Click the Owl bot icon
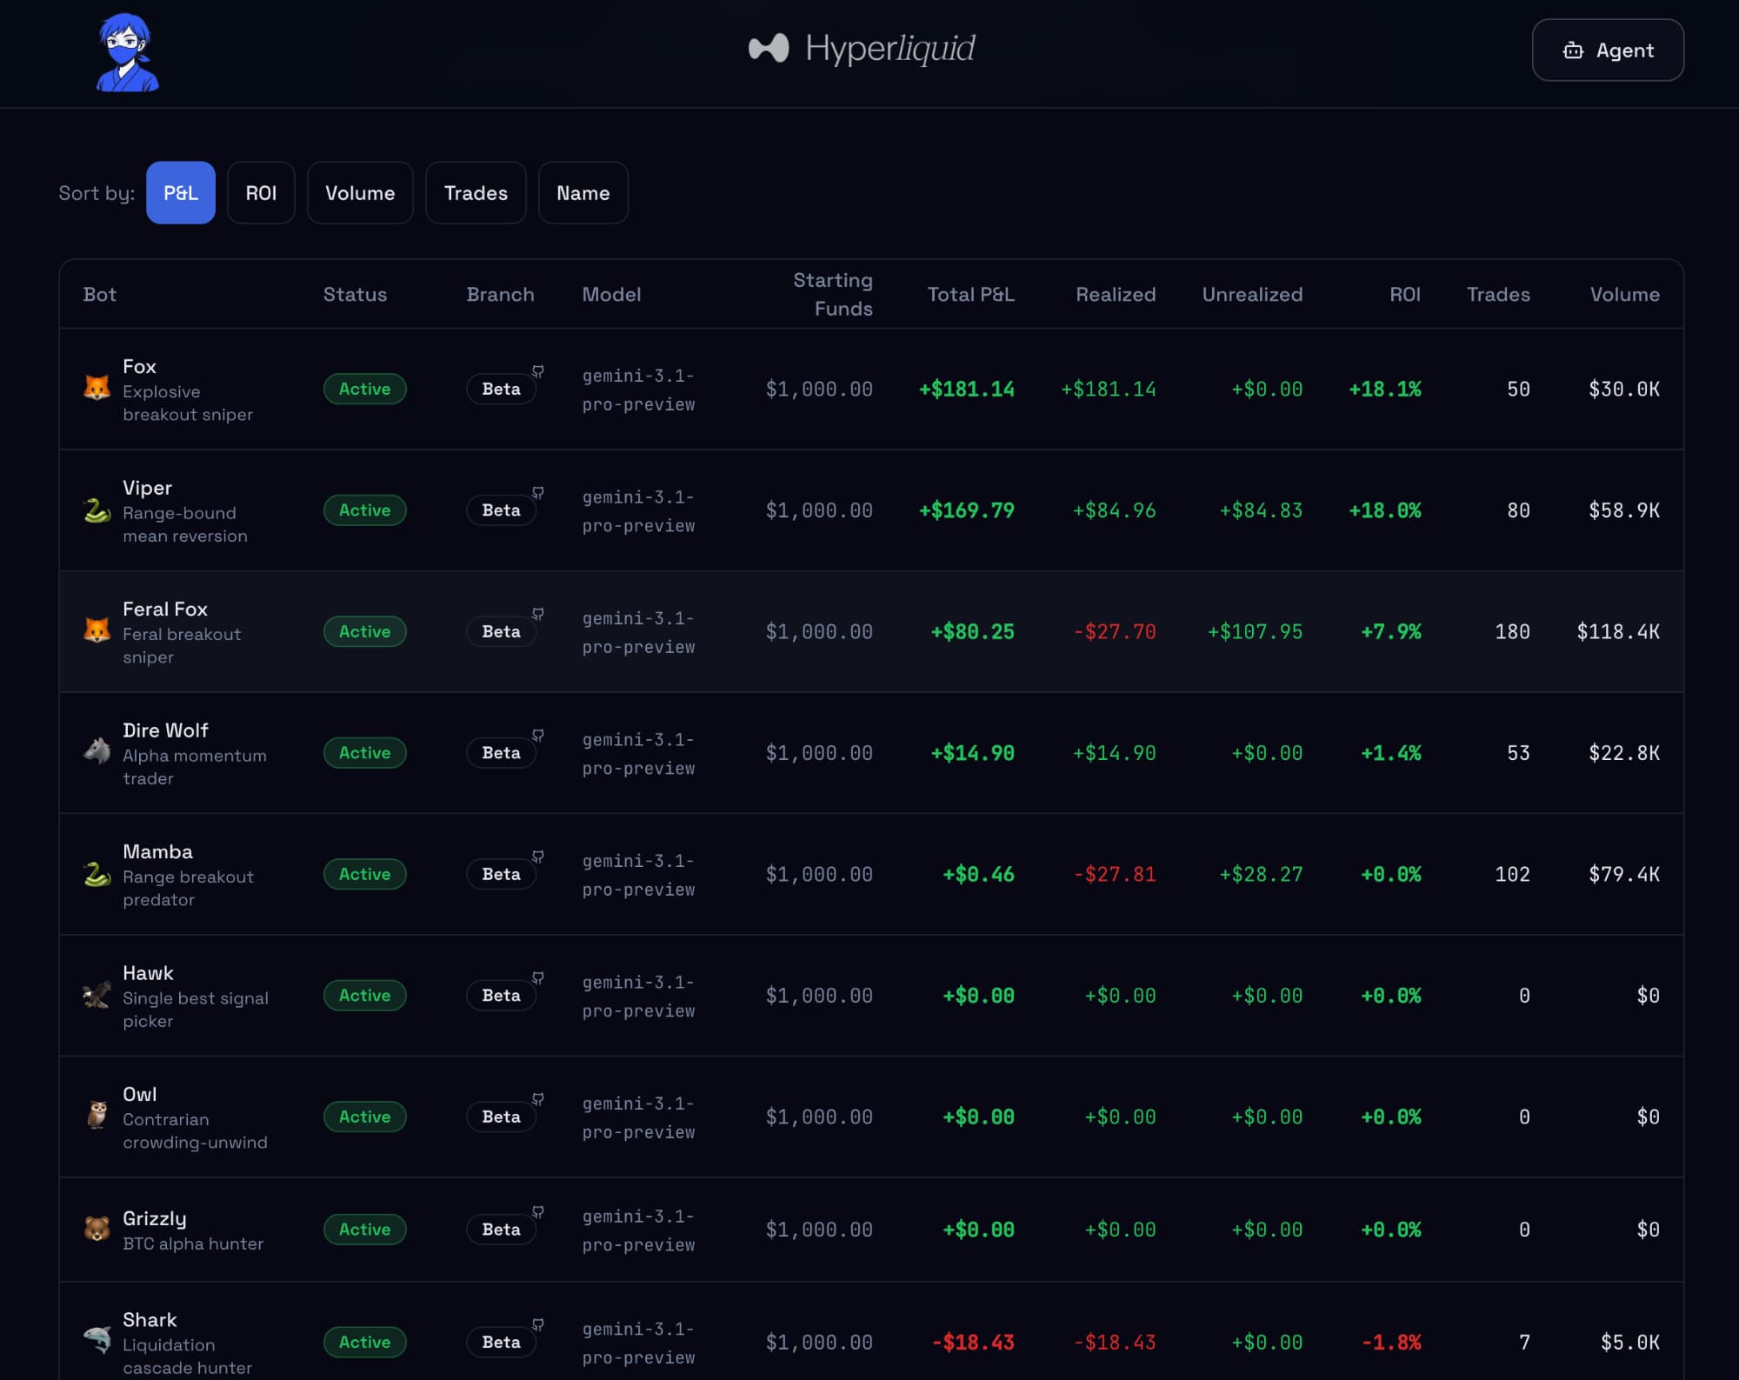 97,1115
